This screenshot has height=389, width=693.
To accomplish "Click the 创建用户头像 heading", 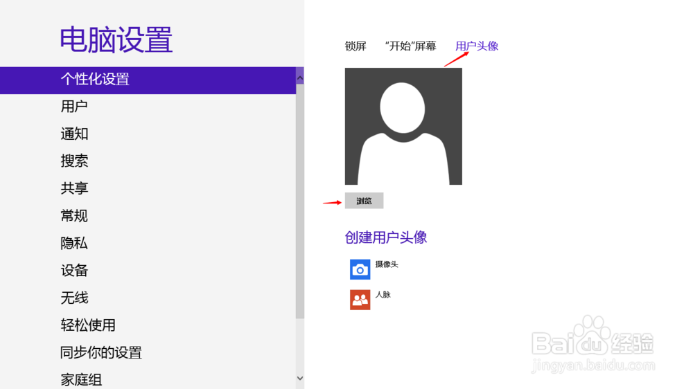I will [386, 237].
